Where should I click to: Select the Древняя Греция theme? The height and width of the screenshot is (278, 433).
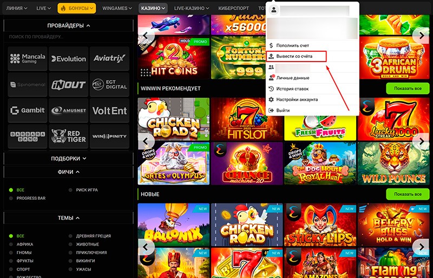click(90, 236)
